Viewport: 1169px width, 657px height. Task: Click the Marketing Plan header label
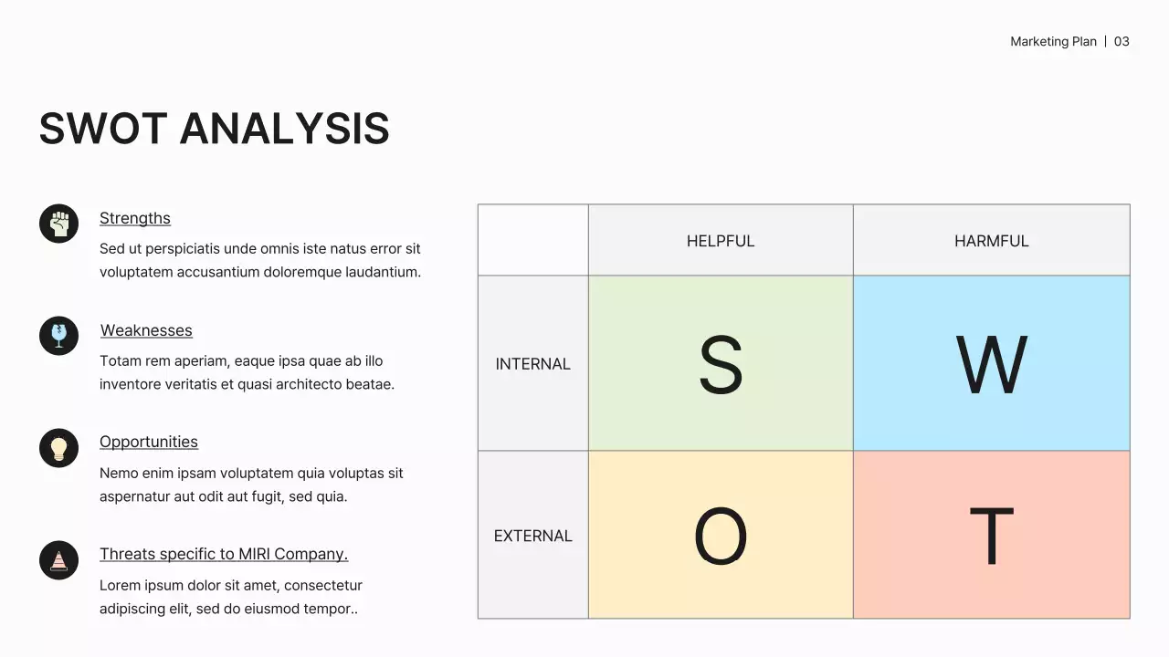(1053, 42)
